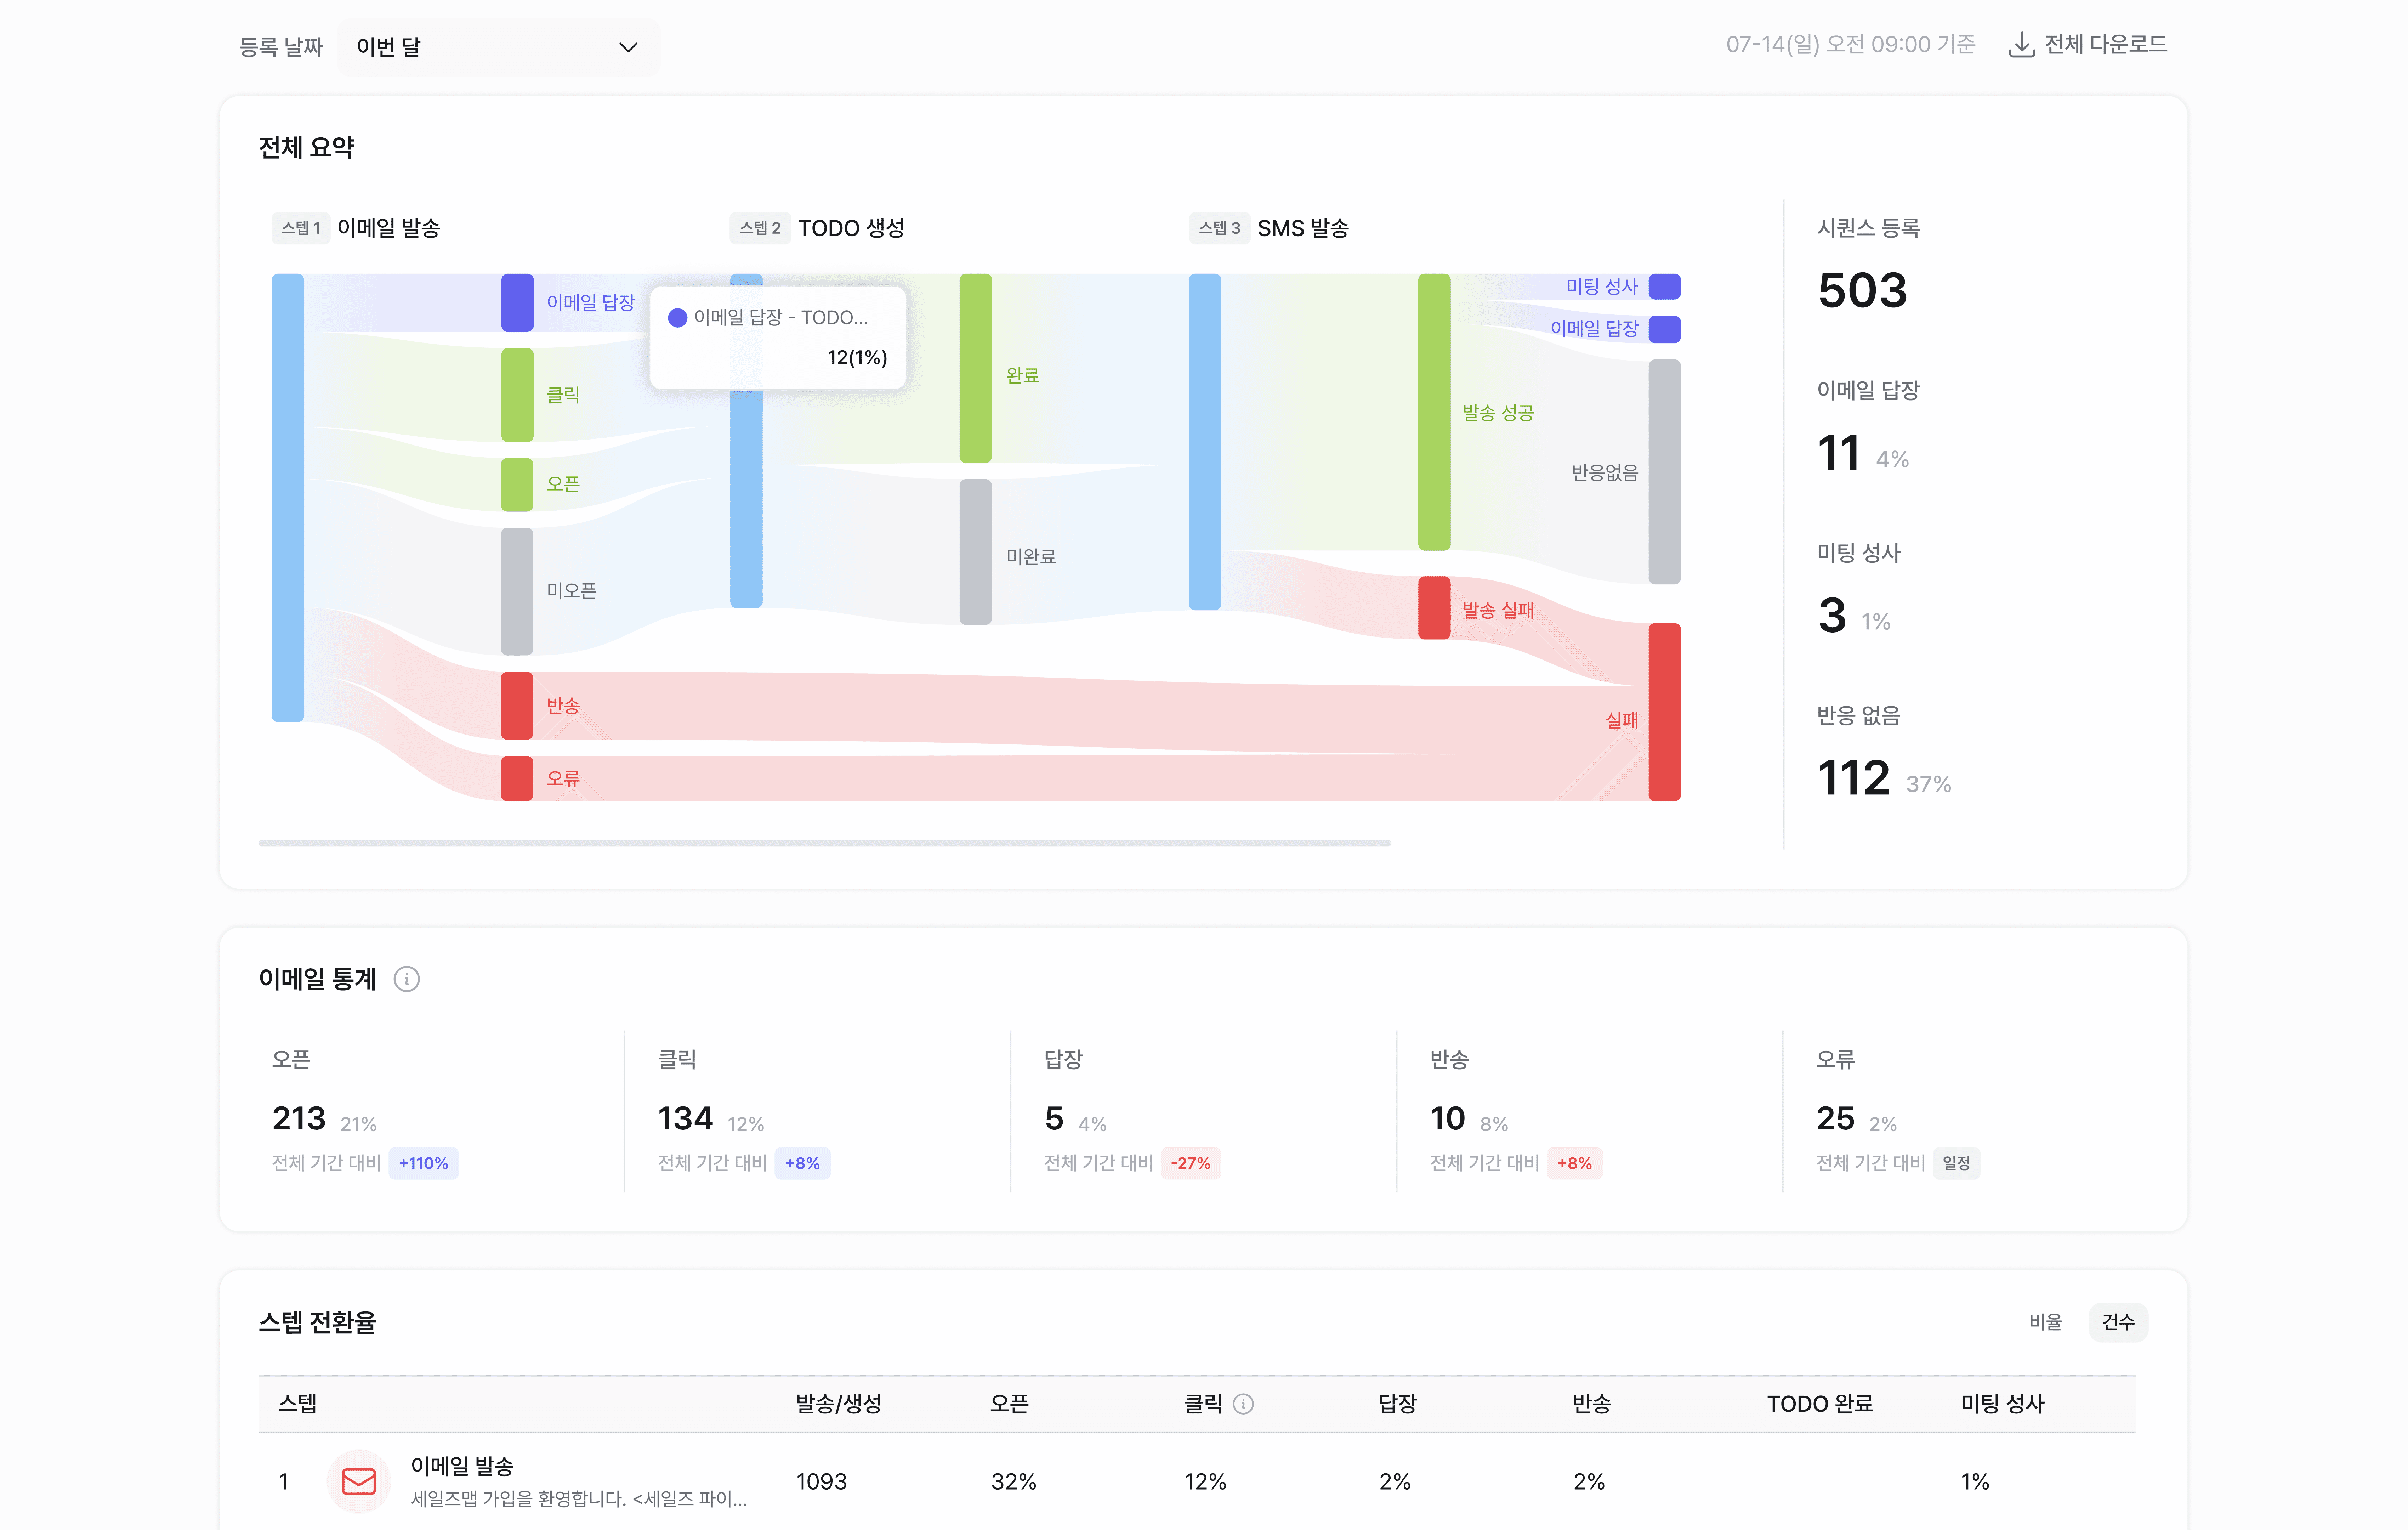Click the +110% badge under 오픈
This screenshot has height=1530, width=2408.
click(x=423, y=1163)
